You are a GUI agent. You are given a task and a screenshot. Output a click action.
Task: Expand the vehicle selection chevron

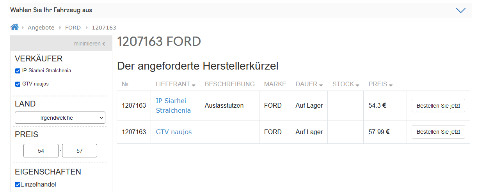[x=461, y=10]
